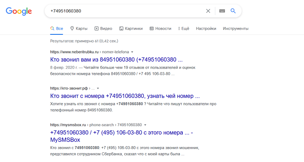Click 'Результатов: примерно 61' stats text

coord(84,41)
